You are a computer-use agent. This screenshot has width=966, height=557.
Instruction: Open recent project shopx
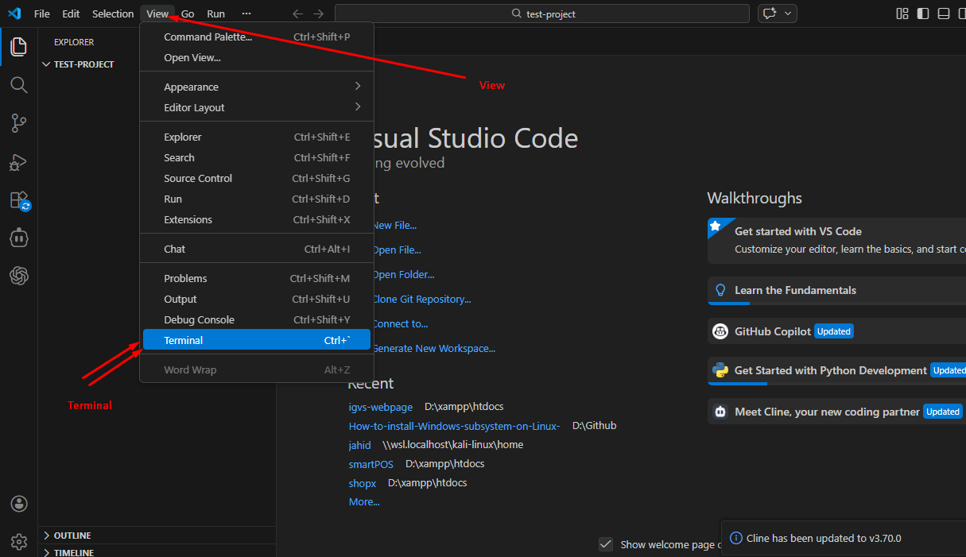coord(363,483)
